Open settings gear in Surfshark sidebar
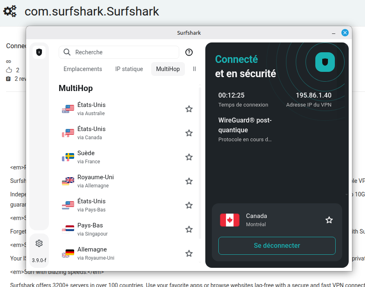The image size is (365, 287). (39, 243)
